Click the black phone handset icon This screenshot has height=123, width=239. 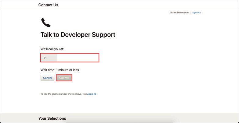tap(46, 23)
